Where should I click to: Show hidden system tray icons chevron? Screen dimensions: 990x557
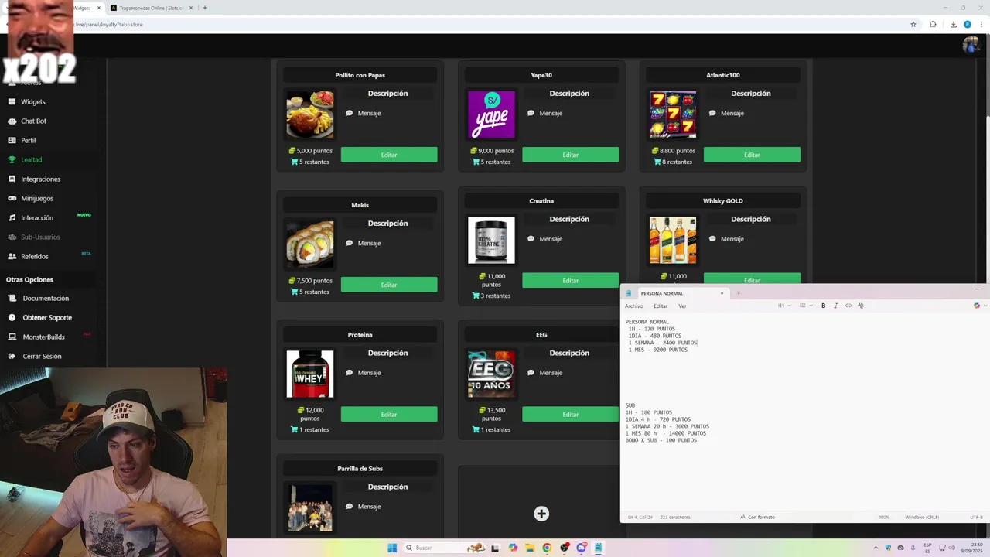point(876,548)
